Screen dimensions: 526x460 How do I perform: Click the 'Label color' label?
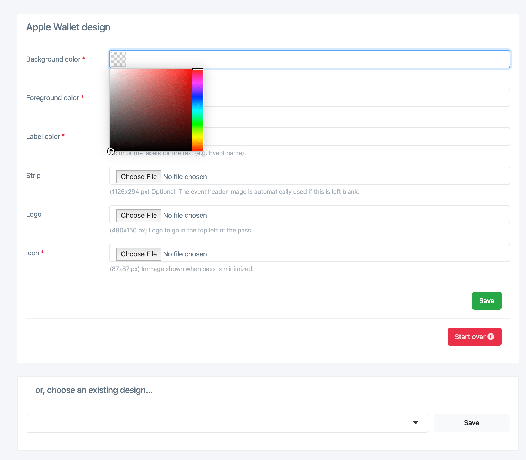click(43, 136)
